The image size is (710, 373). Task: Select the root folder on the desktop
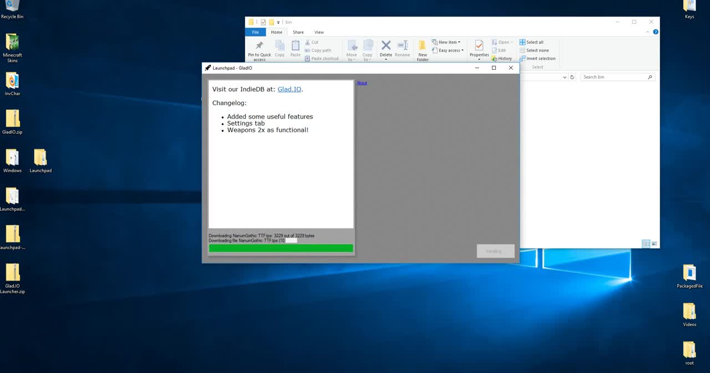pyautogui.click(x=689, y=353)
